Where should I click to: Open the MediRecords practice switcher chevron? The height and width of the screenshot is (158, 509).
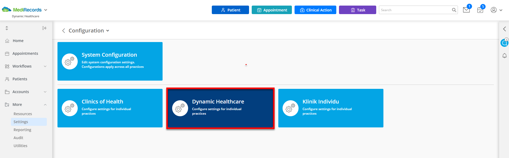pyautogui.click(x=46, y=10)
